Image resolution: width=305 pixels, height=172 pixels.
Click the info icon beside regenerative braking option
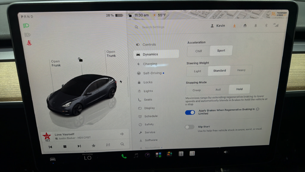point(258,109)
